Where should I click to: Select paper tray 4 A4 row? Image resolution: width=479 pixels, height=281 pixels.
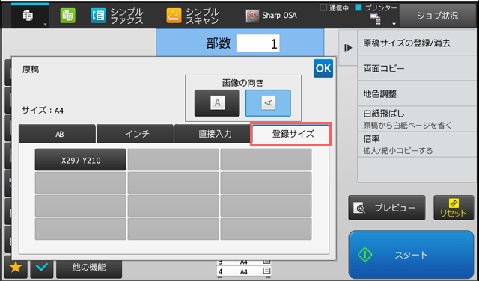(x=244, y=271)
